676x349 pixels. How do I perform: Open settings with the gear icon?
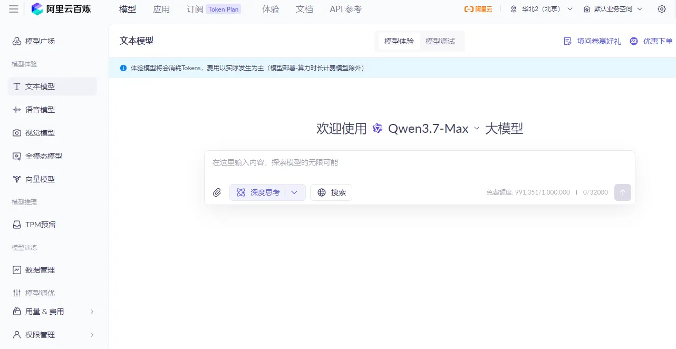(x=662, y=9)
